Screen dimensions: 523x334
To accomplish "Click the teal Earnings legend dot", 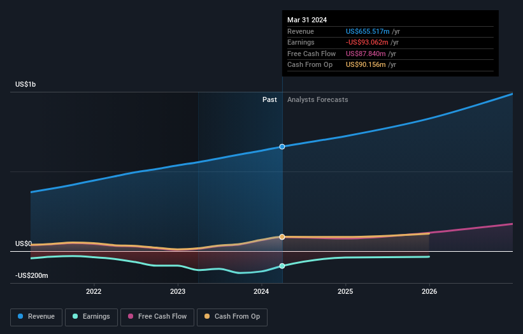I will [x=75, y=316].
